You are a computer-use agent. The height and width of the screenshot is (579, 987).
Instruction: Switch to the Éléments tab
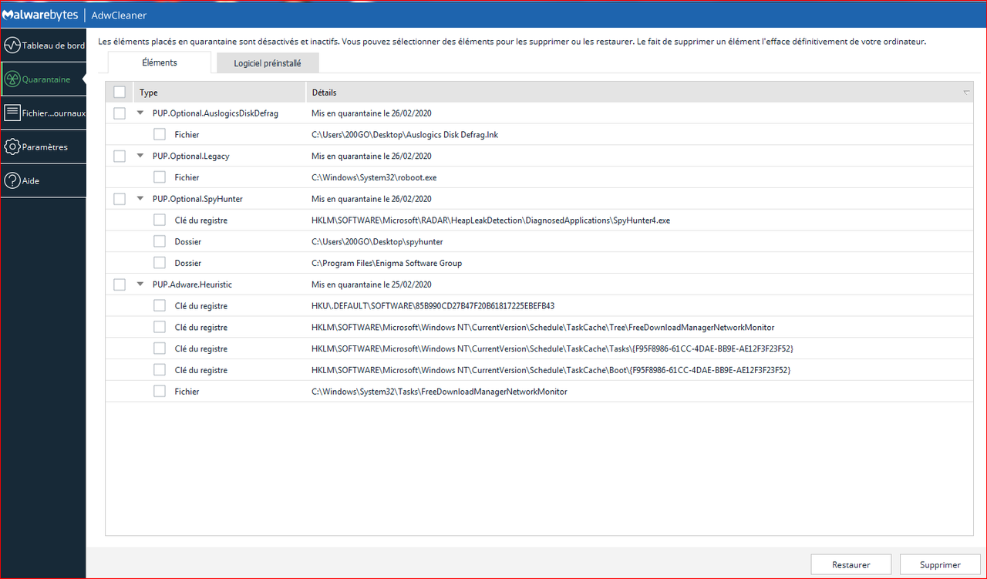(160, 62)
